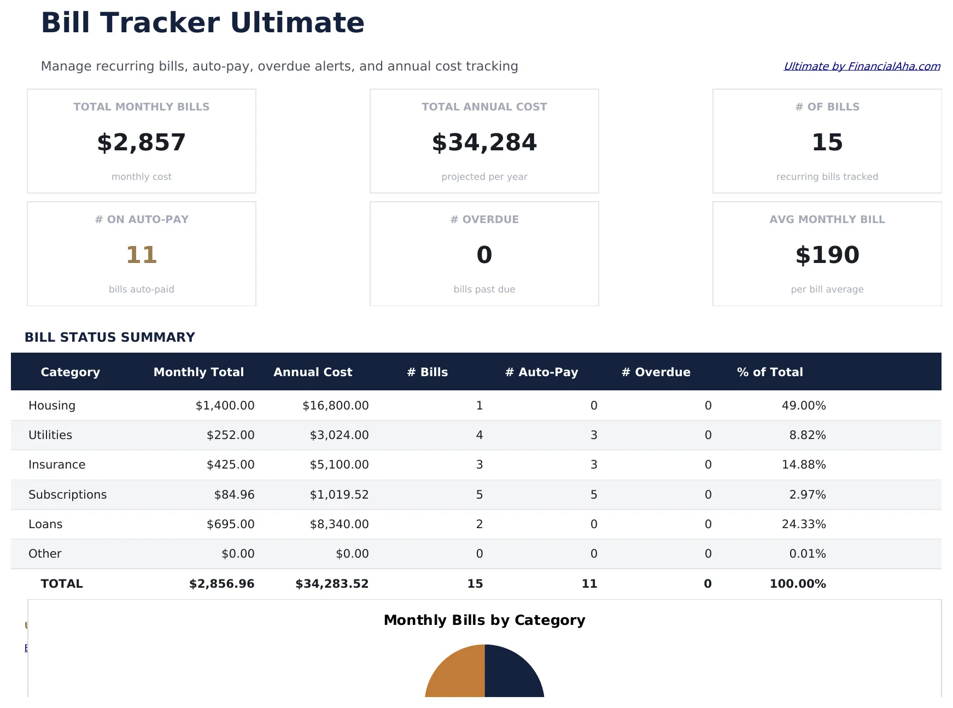Screen dimensions: 953x708
Task: Select the Total Annual Cost card
Action: 484,141
